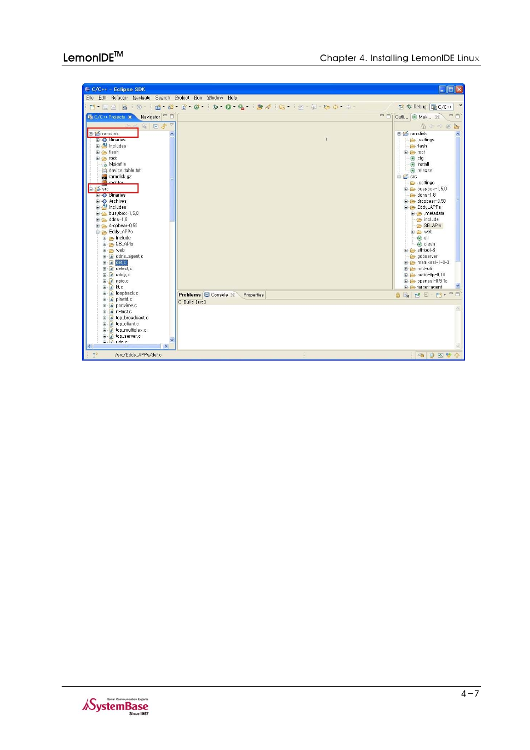Switch to the Console tab

tap(218, 294)
